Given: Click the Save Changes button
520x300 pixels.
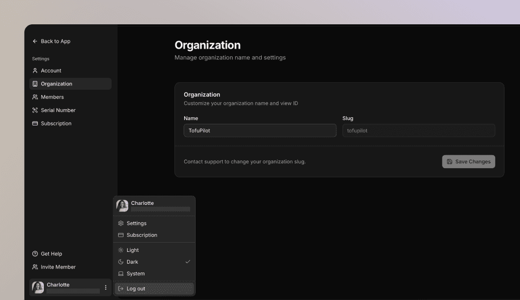Looking at the screenshot, I should coord(469,162).
